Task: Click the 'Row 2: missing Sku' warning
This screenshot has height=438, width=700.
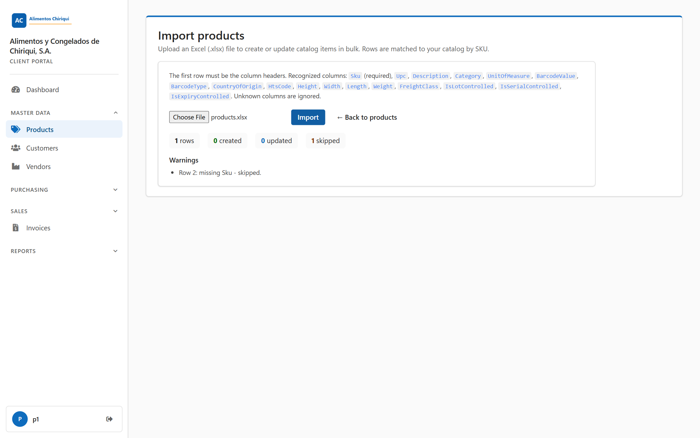Action: [220, 173]
